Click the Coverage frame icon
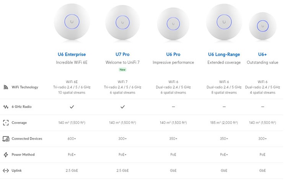This screenshot has height=187, width=285. click(6, 123)
